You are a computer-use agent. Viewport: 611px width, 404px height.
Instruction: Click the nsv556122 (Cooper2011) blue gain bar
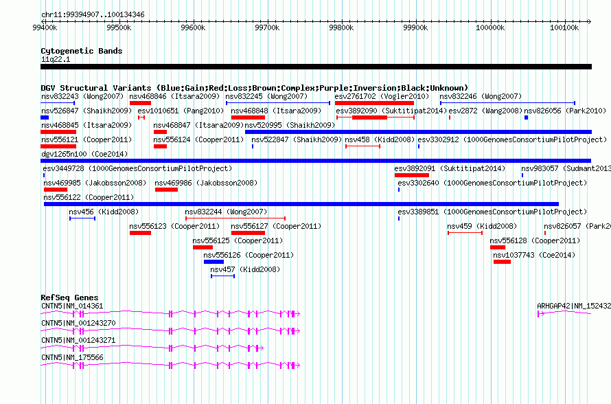pos(301,204)
